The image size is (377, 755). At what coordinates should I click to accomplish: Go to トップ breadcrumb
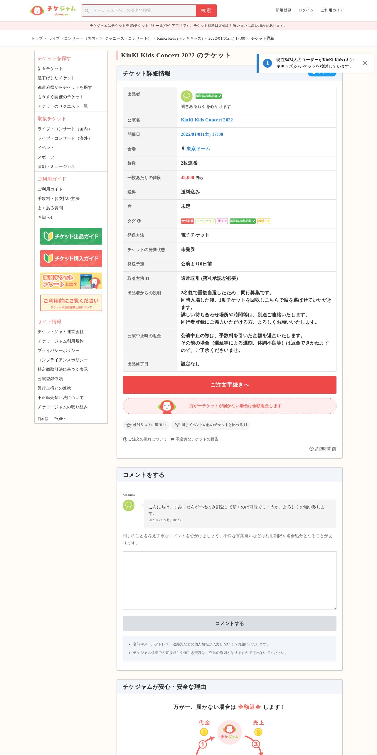37,39
